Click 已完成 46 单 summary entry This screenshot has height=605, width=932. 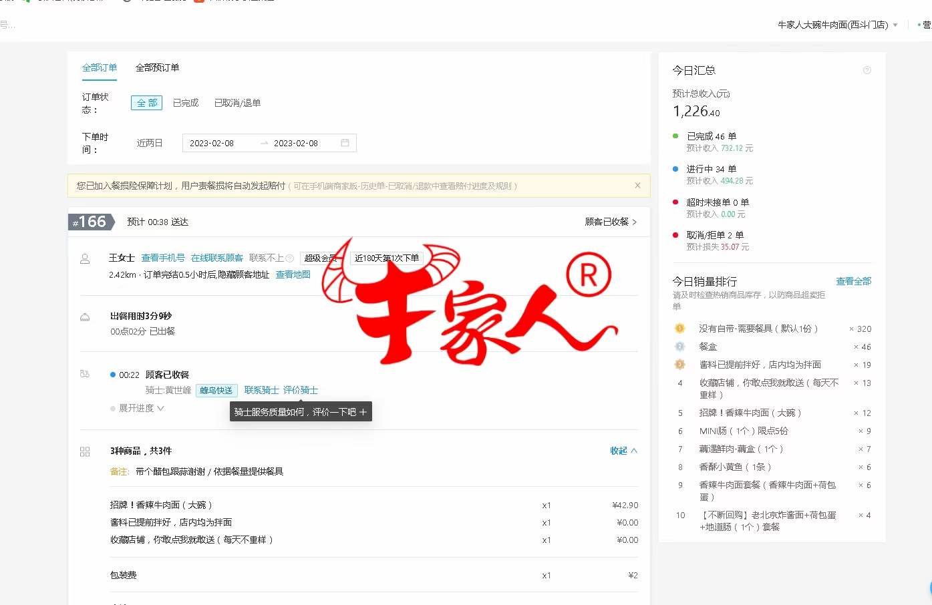coord(712,136)
